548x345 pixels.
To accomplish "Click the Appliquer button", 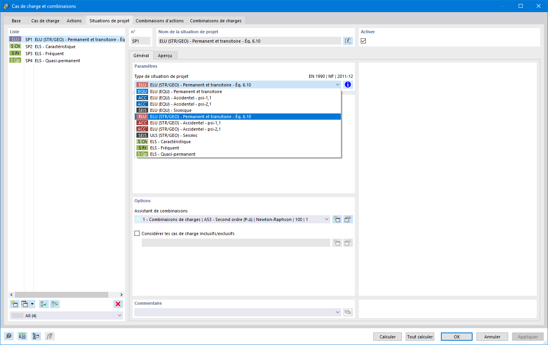I will (x=528, y=336).
